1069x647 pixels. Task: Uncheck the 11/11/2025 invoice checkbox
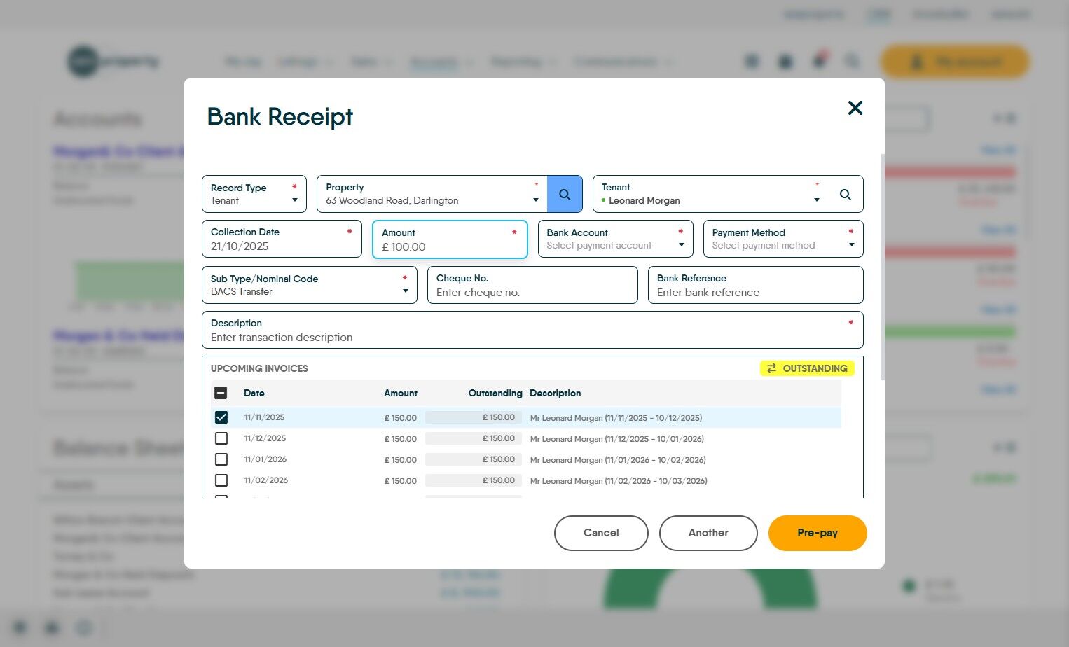point(221,417)
